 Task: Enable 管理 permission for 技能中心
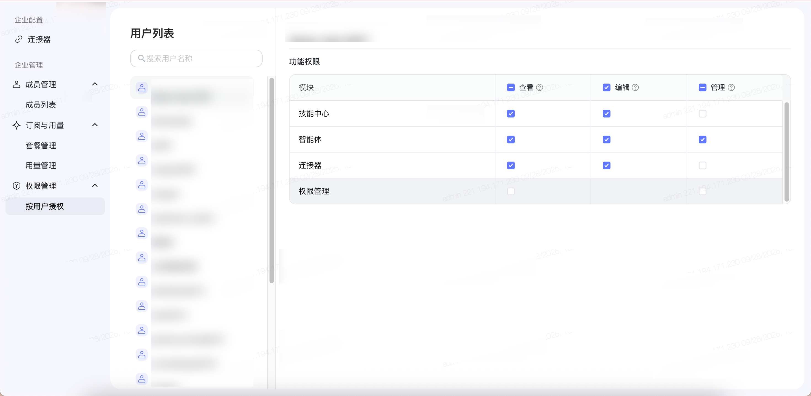pyautogui.click(x=702, y=114)
